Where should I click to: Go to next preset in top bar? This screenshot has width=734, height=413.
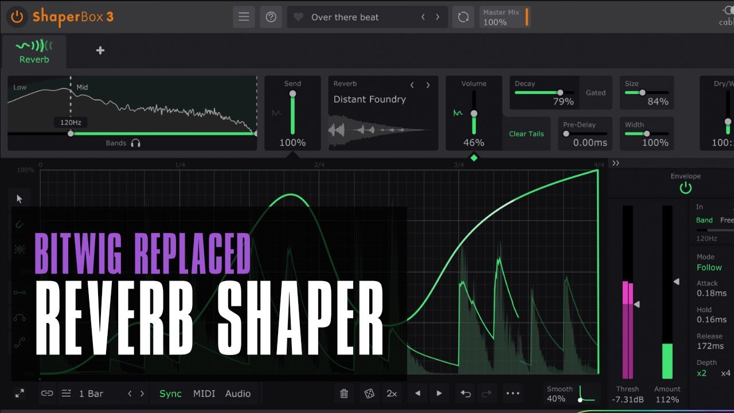pyautogui.click(x=438, y=17)
